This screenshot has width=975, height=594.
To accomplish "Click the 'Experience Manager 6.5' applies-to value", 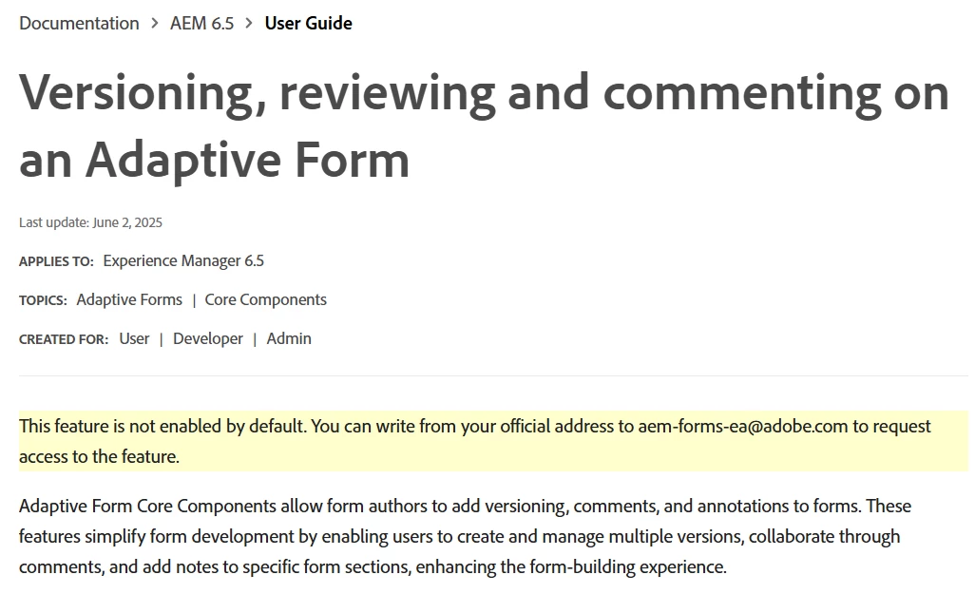I will [x=183, y=260].
